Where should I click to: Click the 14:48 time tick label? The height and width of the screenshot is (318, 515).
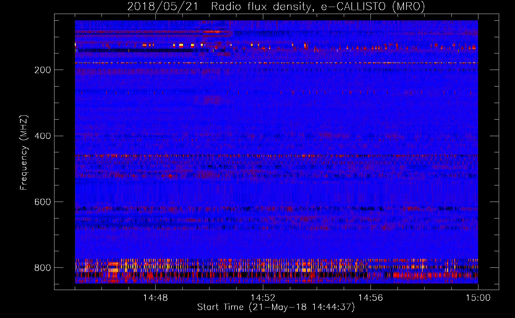pyautogui.click(x=155, y=298)
